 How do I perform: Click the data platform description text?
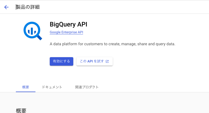pyautogui.click(x=112, y=44)
